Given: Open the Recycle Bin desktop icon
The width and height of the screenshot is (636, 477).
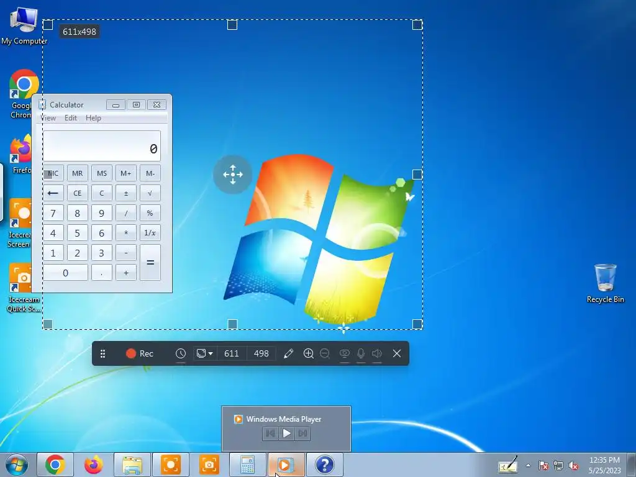Looking at the screenshot, I should tap(605, 283).
